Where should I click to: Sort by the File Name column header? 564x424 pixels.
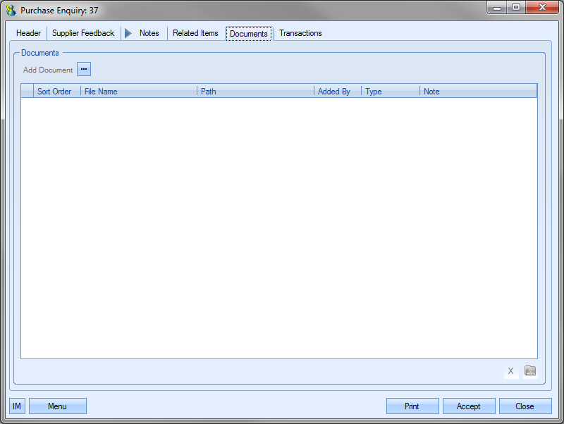click(139, 92)
